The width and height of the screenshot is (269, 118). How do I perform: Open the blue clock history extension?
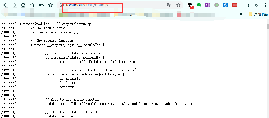[225, 5]
